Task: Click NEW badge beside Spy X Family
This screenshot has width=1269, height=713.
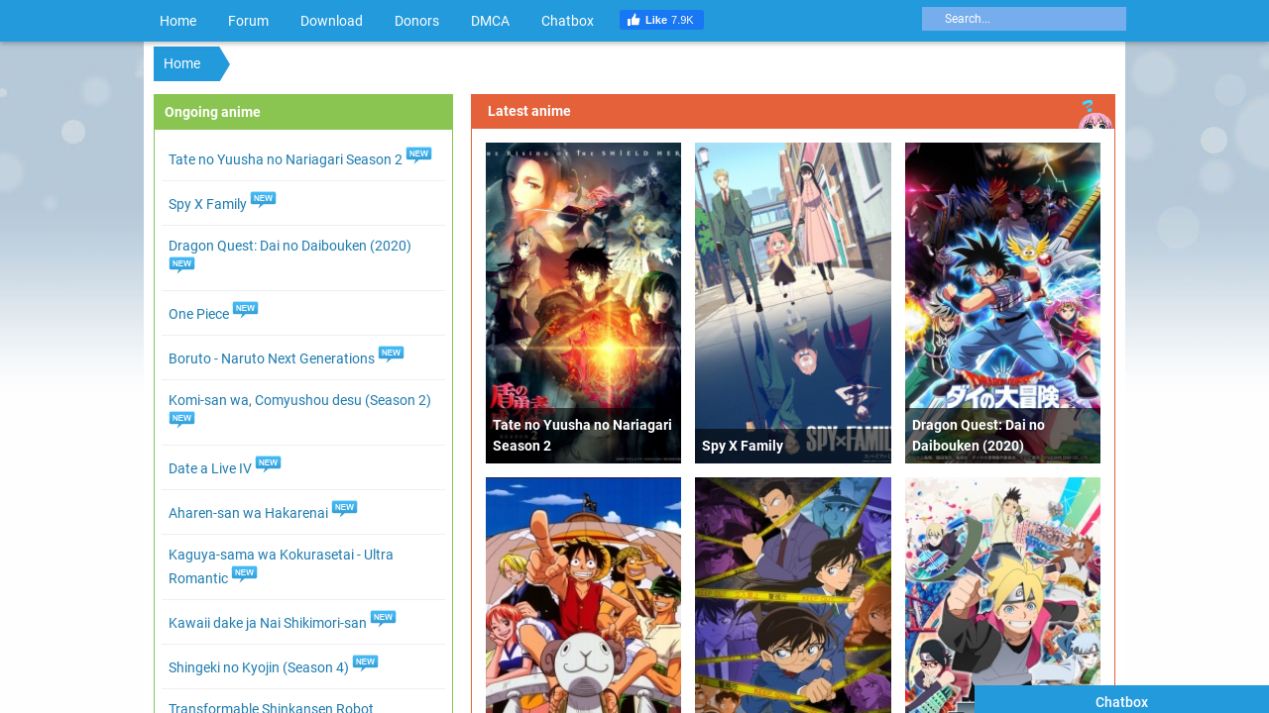Action: tap(263, 200)
